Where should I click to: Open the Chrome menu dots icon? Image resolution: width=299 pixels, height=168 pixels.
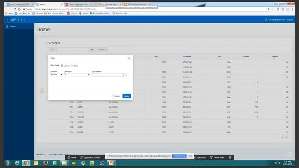pyautogui.click(x=292, y=9)
